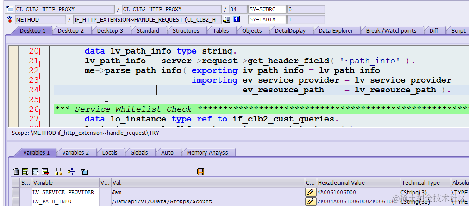Open the Tables tab

tap(221, 31)
